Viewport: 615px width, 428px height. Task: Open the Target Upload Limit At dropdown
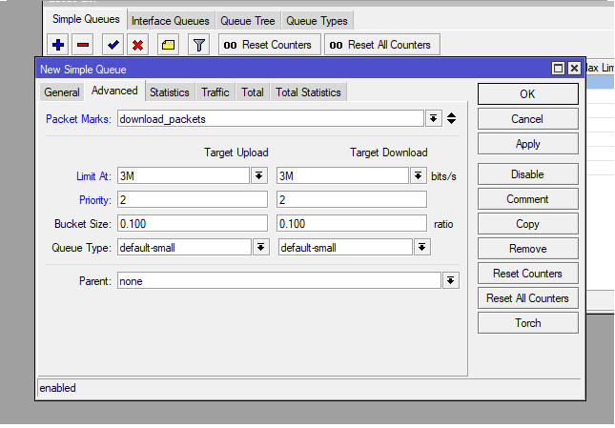click(259, 176)
